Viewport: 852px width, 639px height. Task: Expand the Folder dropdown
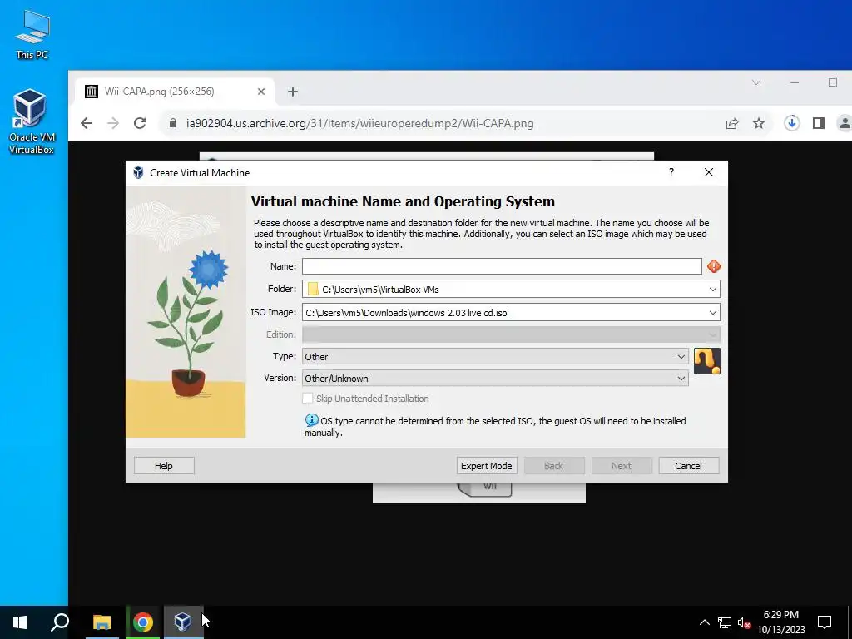click(712, 289)
